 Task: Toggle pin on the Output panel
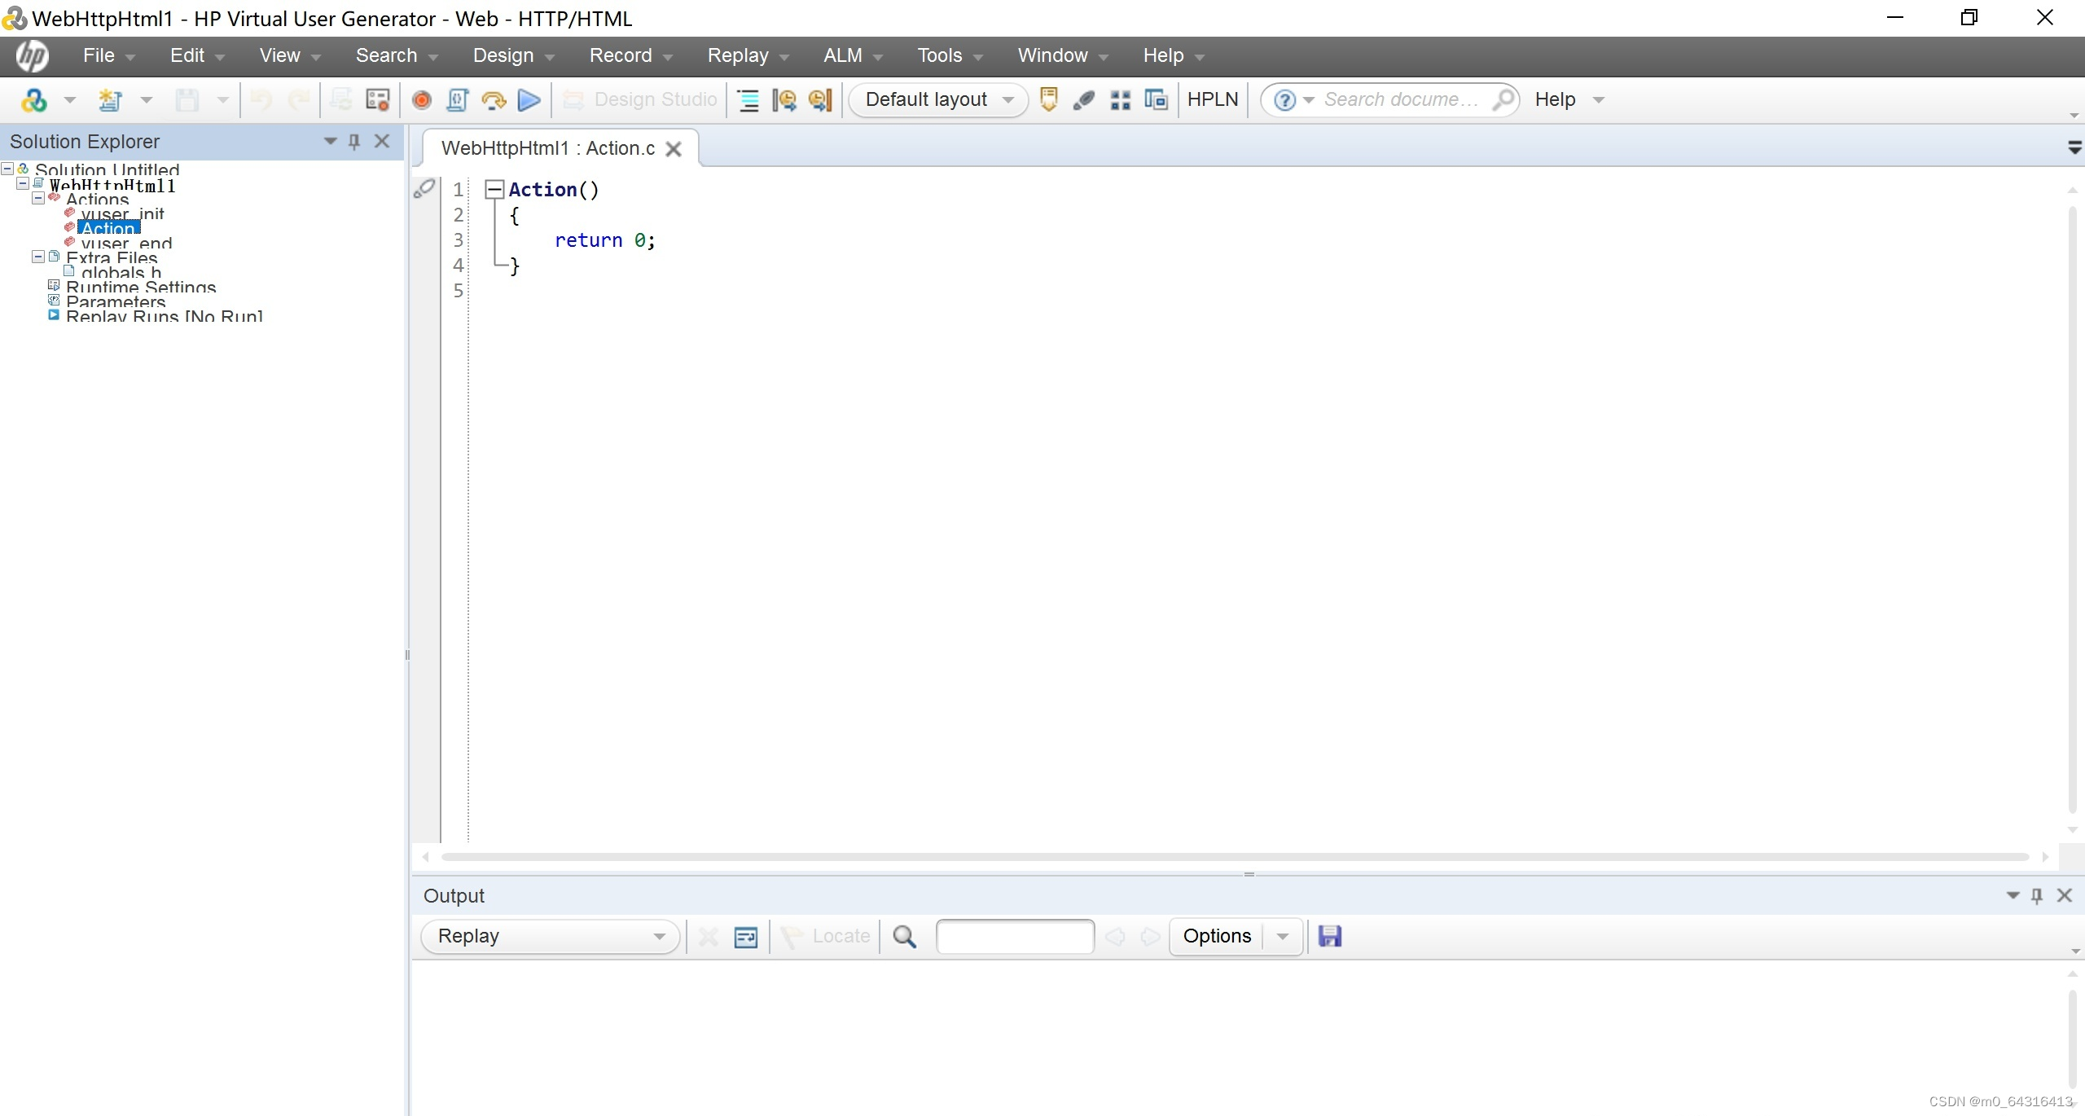(x=2037, y=895)
